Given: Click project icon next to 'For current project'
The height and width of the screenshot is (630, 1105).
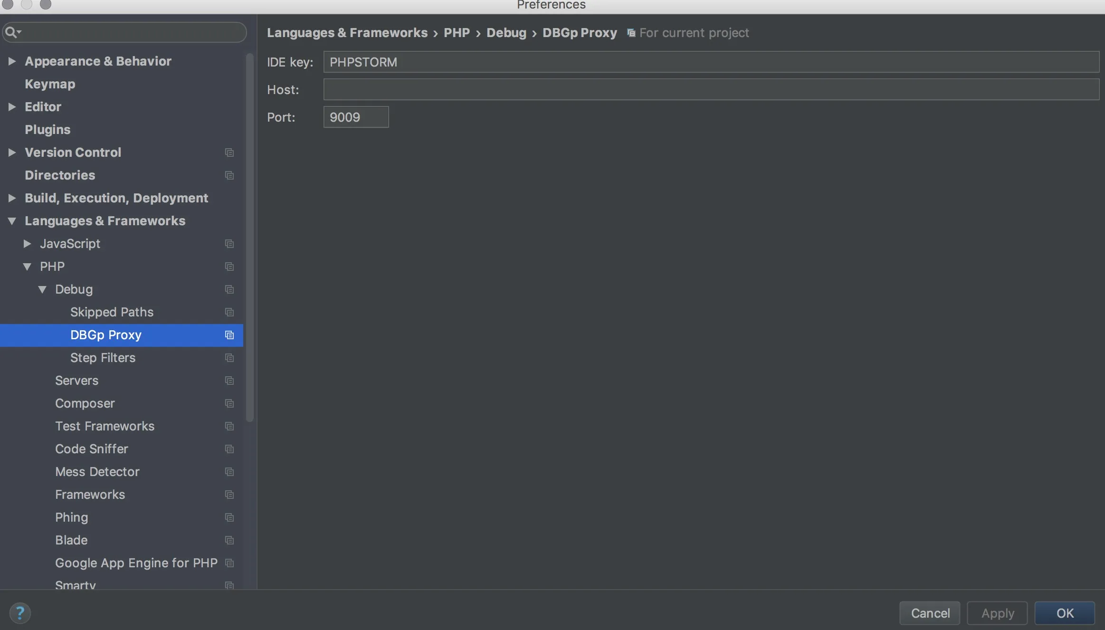Looking at the screenshot, I should [631, 33].
